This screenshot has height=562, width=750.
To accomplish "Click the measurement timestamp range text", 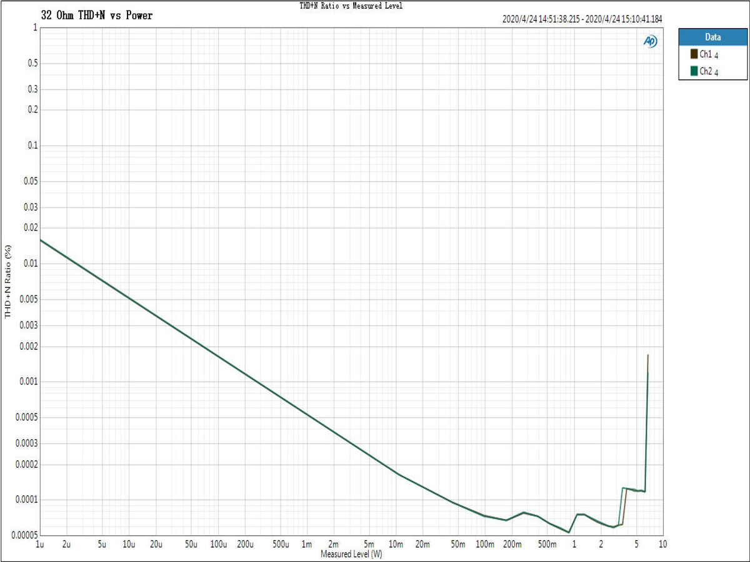I will click(581, 19).
